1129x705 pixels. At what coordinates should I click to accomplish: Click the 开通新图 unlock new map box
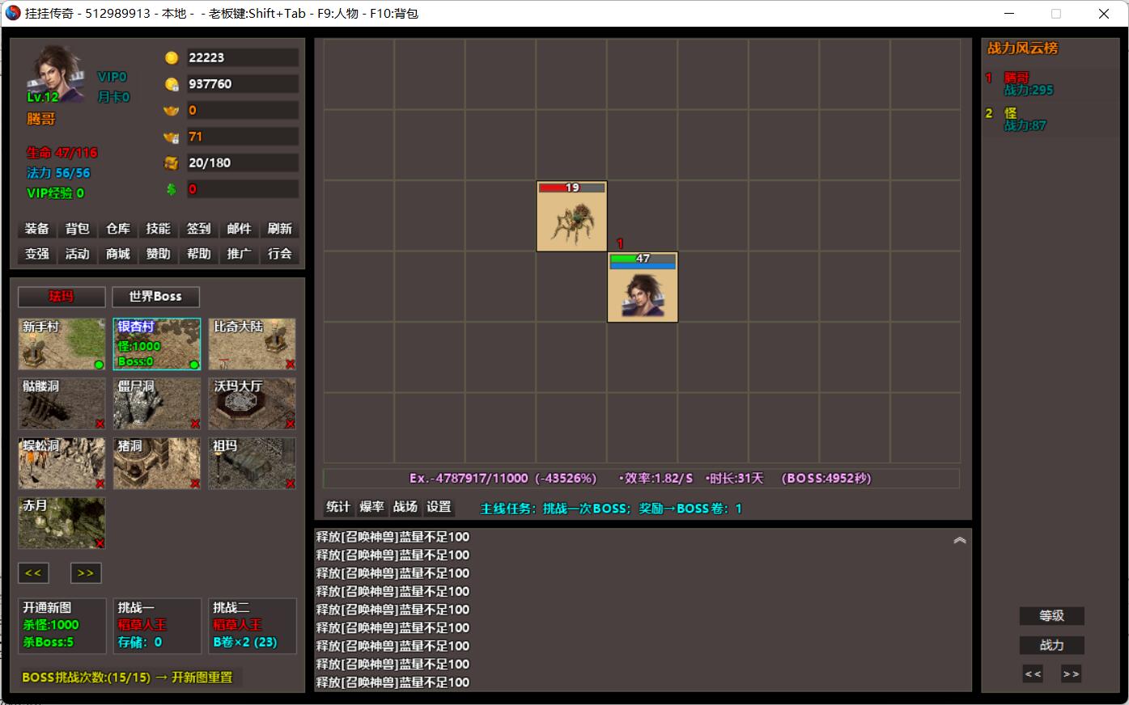(62, 626)
